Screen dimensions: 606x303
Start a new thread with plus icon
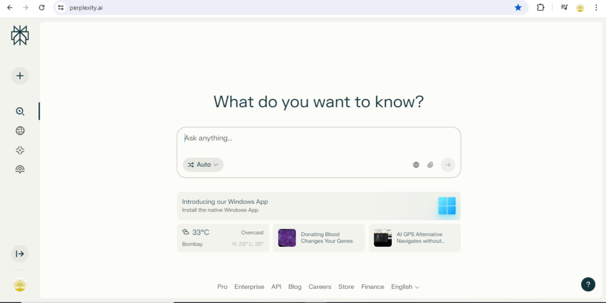[20, 76]
